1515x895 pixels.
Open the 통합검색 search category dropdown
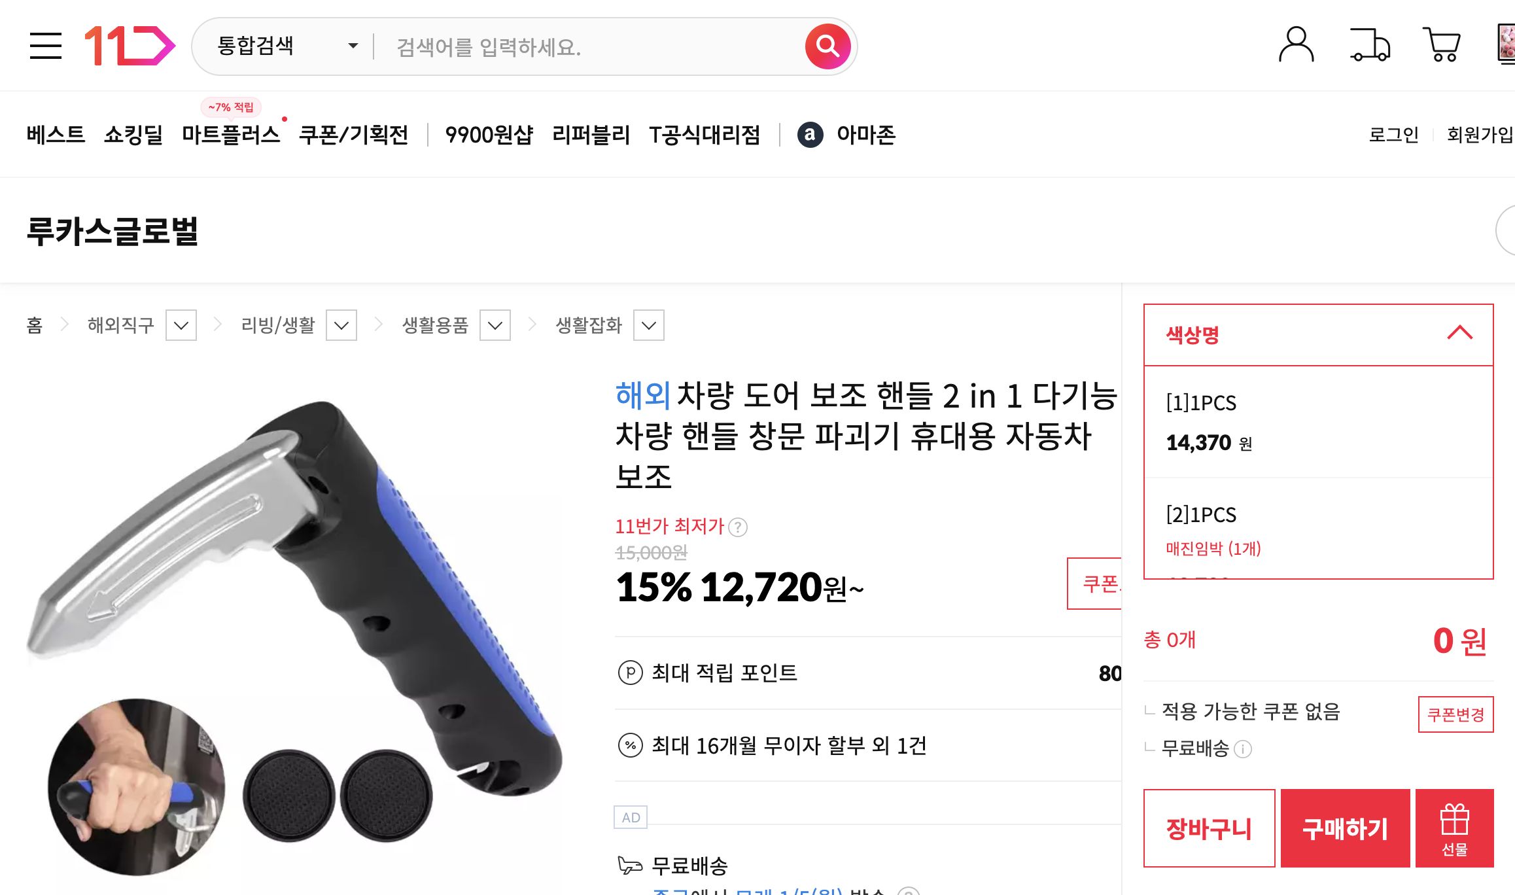coord(285,46)
